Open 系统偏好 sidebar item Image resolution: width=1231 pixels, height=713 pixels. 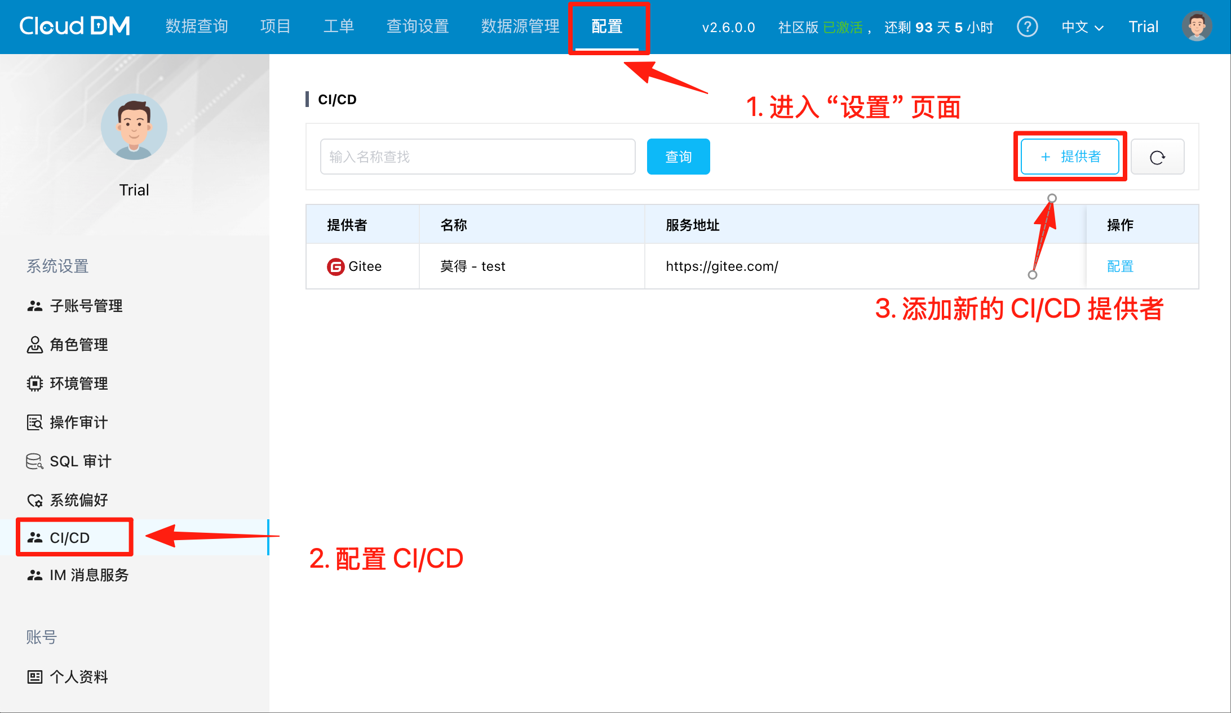coord(78,500)
